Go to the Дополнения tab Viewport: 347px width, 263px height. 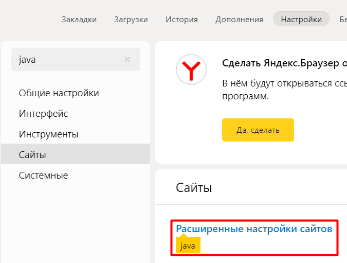coord(239,20)
